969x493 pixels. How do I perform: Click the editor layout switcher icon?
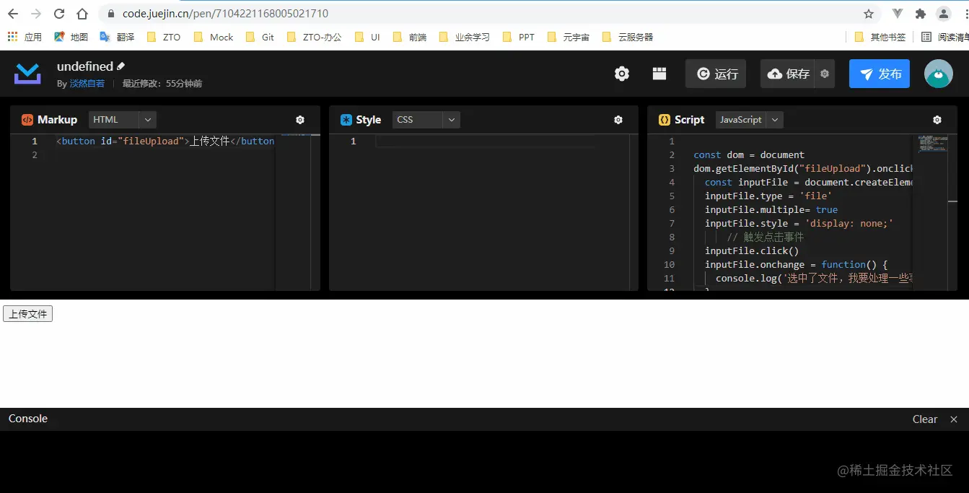pyautogui.click(x=659, y=73)
